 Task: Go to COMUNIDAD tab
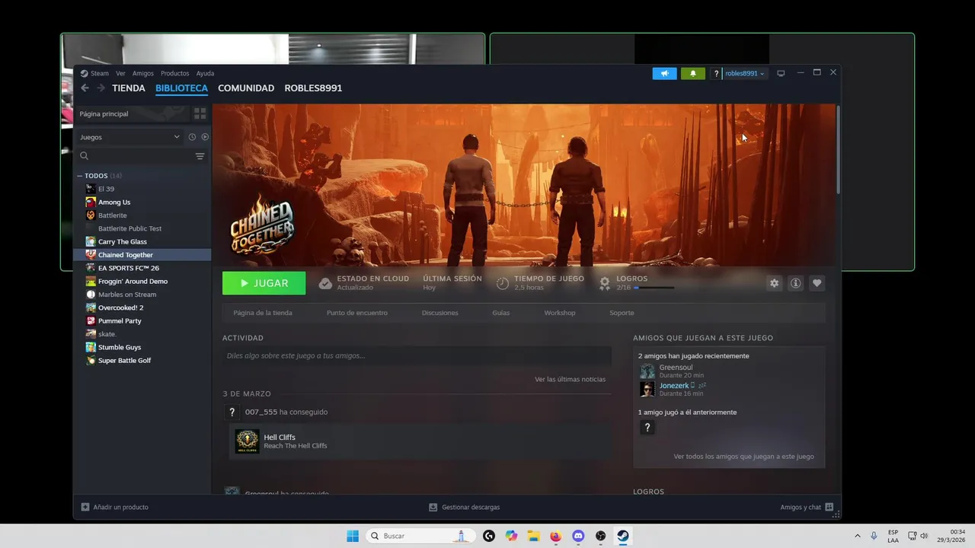(x=246, y=88)
